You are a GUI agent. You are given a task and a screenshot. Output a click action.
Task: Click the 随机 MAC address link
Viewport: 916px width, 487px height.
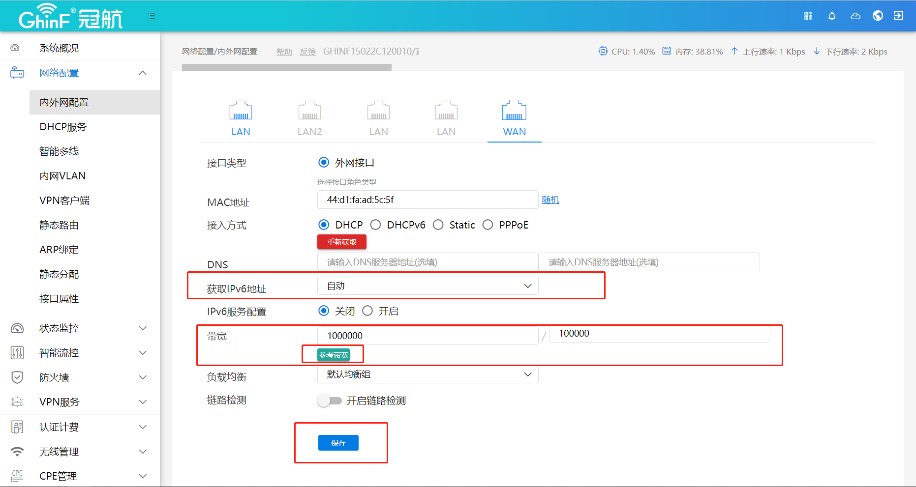point(550,200)
